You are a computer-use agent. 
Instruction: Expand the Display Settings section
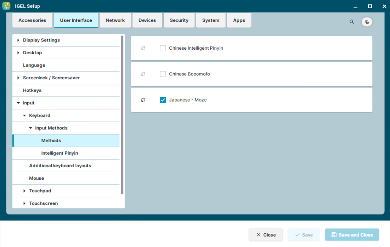tap(19, 40)
